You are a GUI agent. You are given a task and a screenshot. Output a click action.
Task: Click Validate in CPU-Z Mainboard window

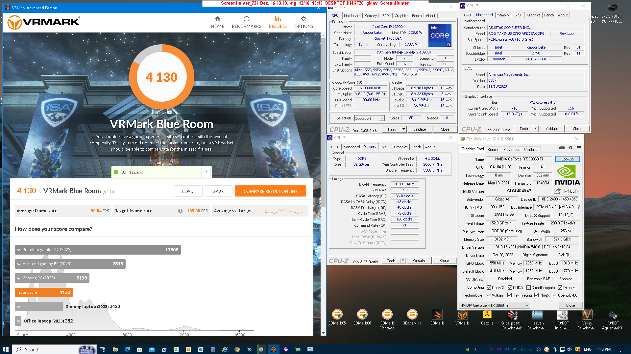(551, 129)
